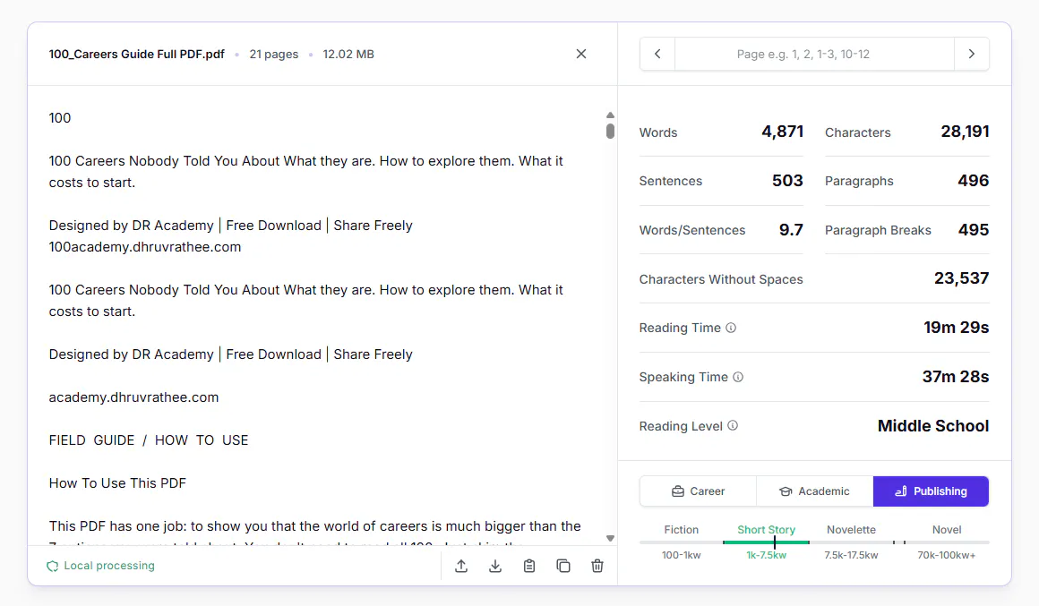Click the Middle School reading level value
1039x606 pixels.
click(933, 426)
